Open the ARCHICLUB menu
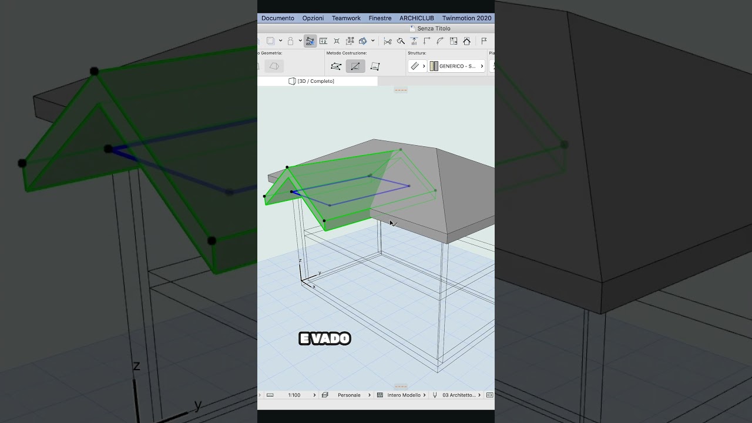The image size is (752, 423). (x=417, y=18)
